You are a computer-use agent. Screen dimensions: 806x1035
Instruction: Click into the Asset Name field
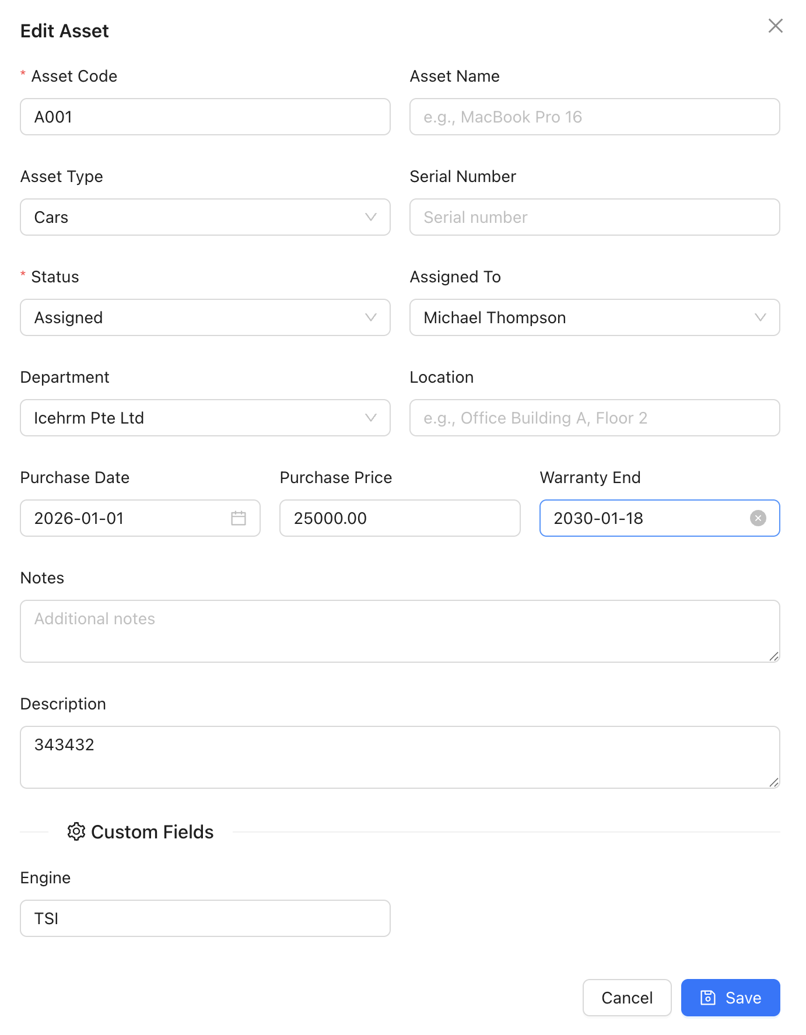(594, 117)
